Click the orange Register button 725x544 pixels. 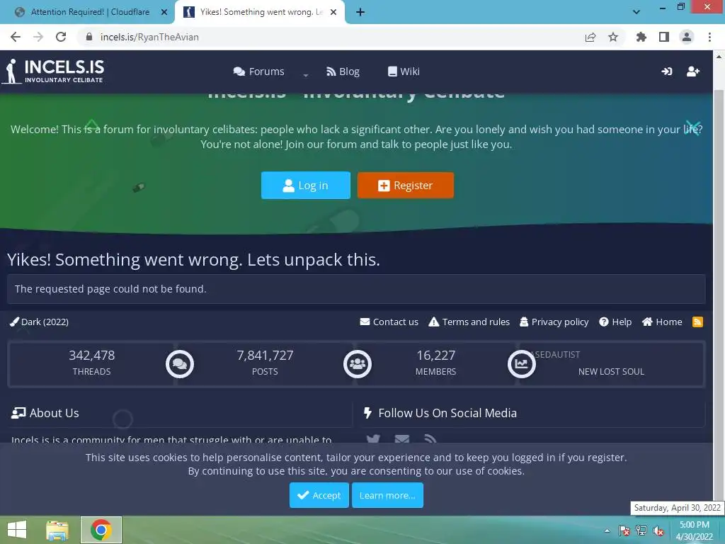(x=406, y=186)
